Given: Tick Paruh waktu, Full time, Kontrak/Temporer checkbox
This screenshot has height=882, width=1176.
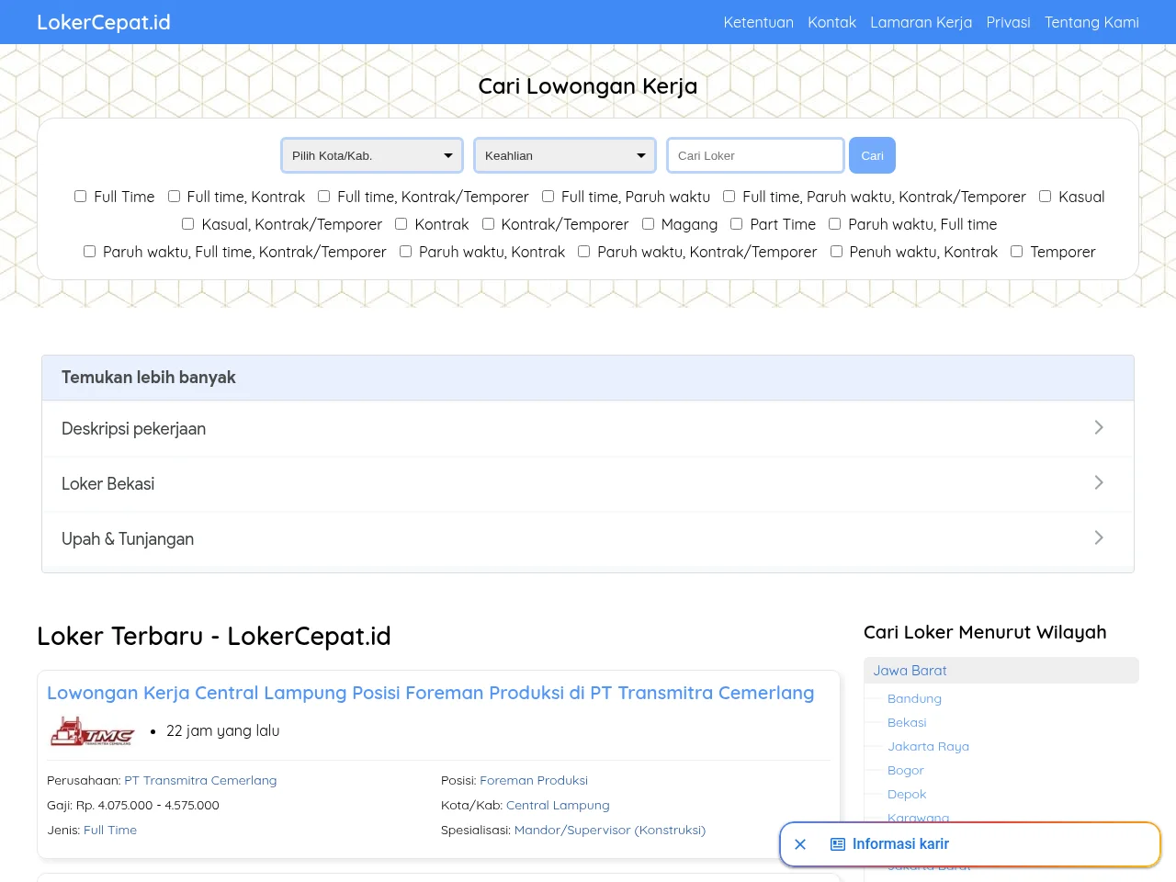Looking at the screenshot, I should point(89,251).
